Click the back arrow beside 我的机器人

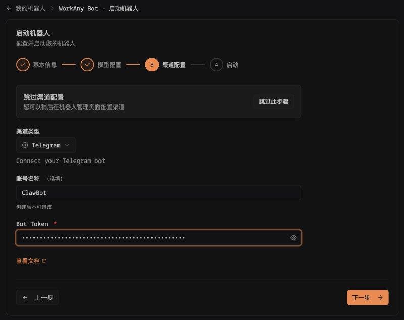click(8, 8)
